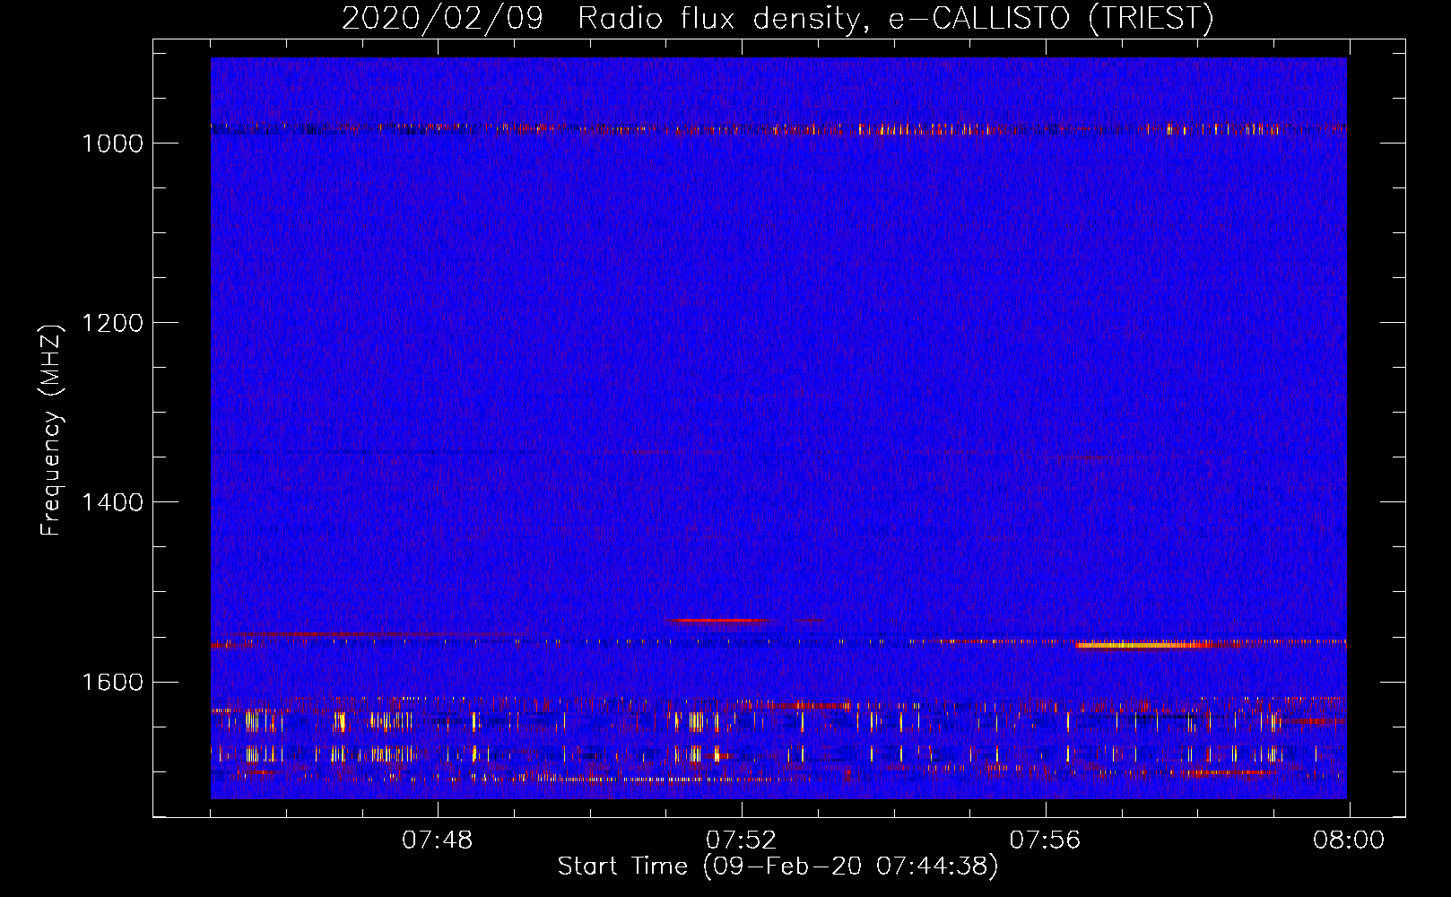Click the '07:52' time axis label

click(x=741, y=840)
